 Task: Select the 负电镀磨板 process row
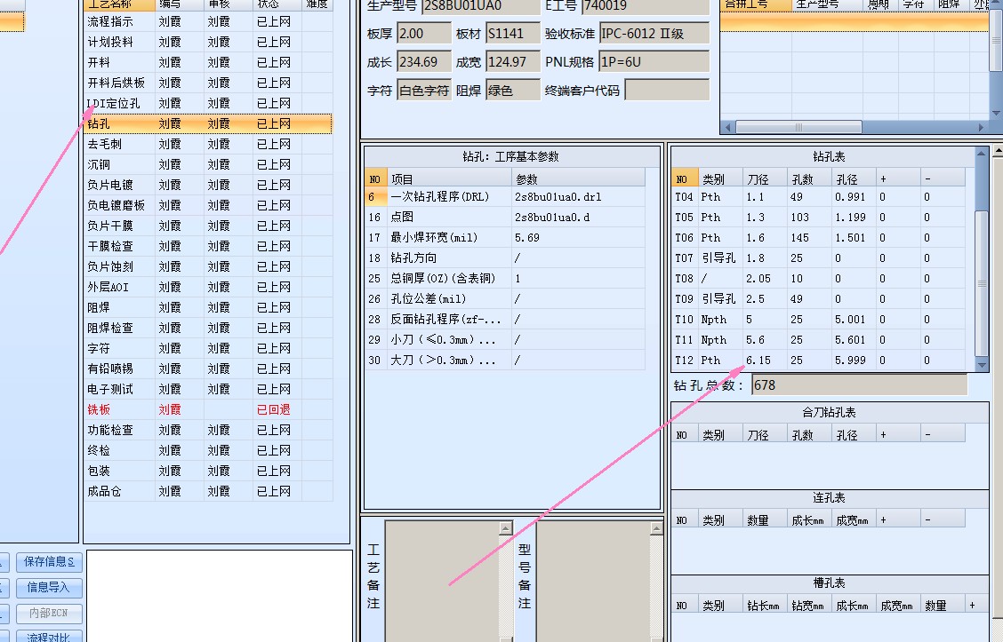click(208, 206)
